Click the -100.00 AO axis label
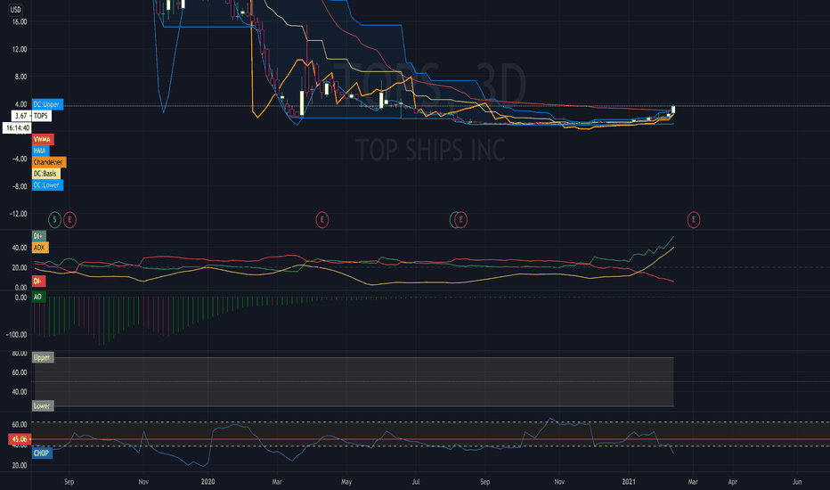 (x=16, y=335)
